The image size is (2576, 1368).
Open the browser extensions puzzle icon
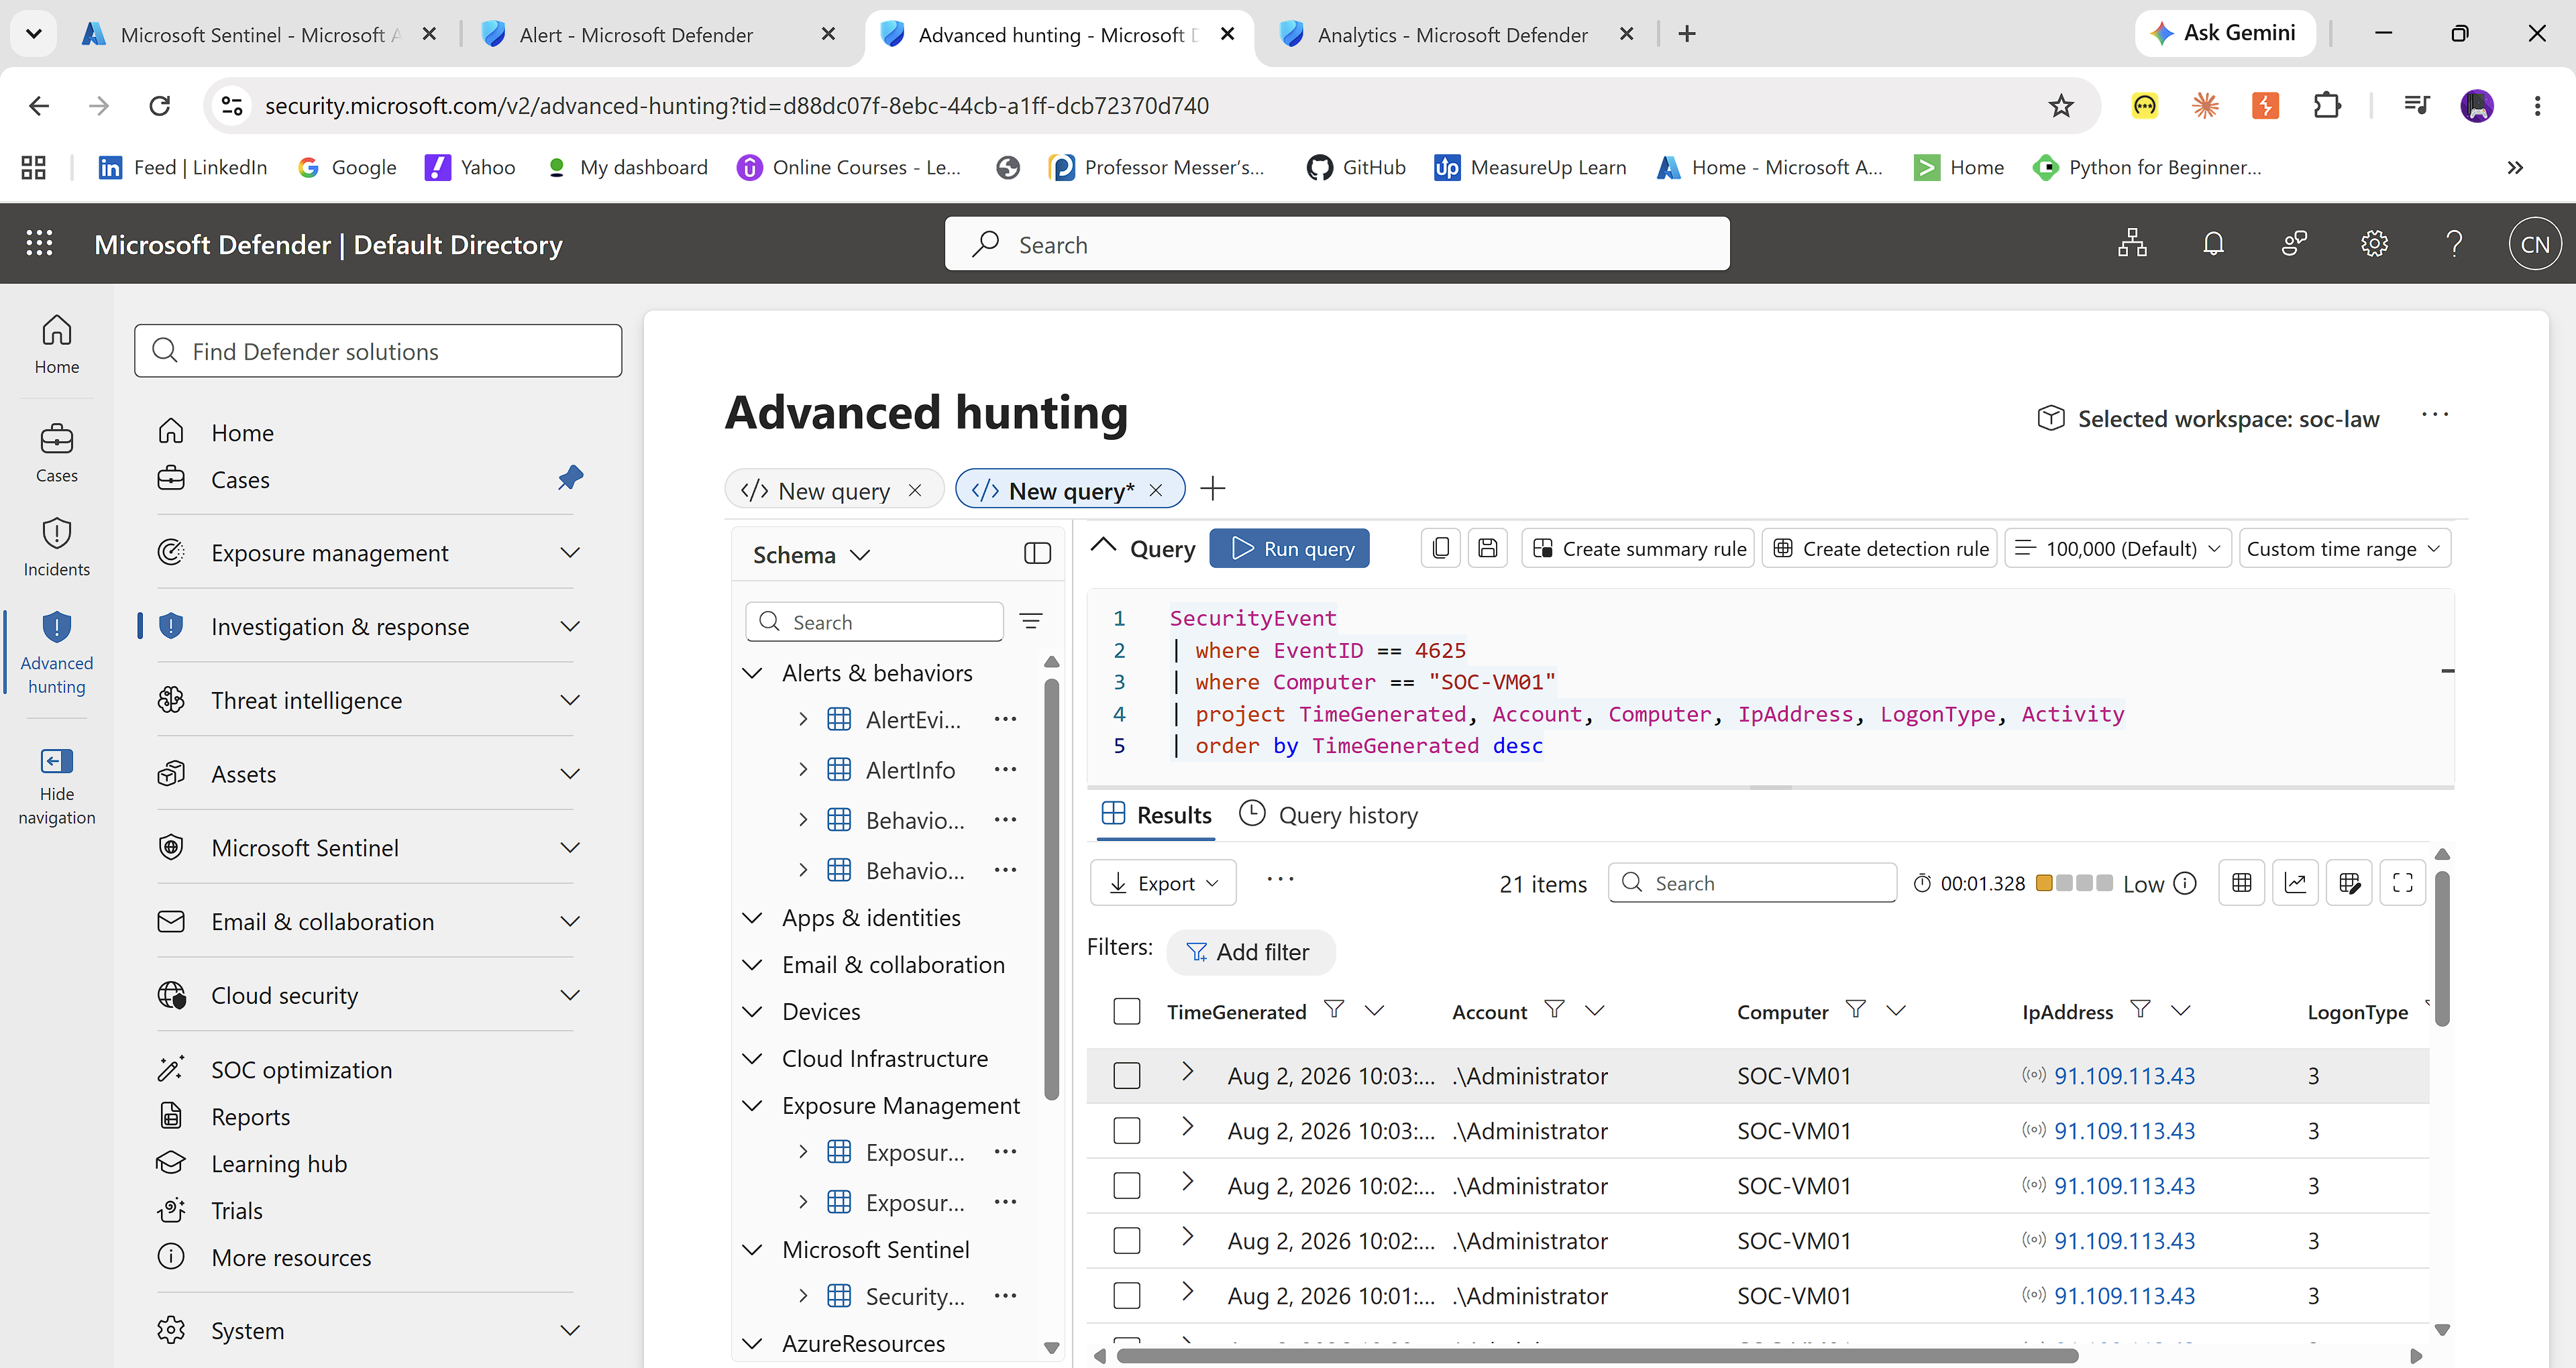coord(2327,105)
